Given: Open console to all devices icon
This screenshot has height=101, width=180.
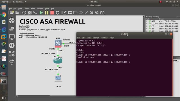Looking at the screenshot, I should tap(35, 12).
